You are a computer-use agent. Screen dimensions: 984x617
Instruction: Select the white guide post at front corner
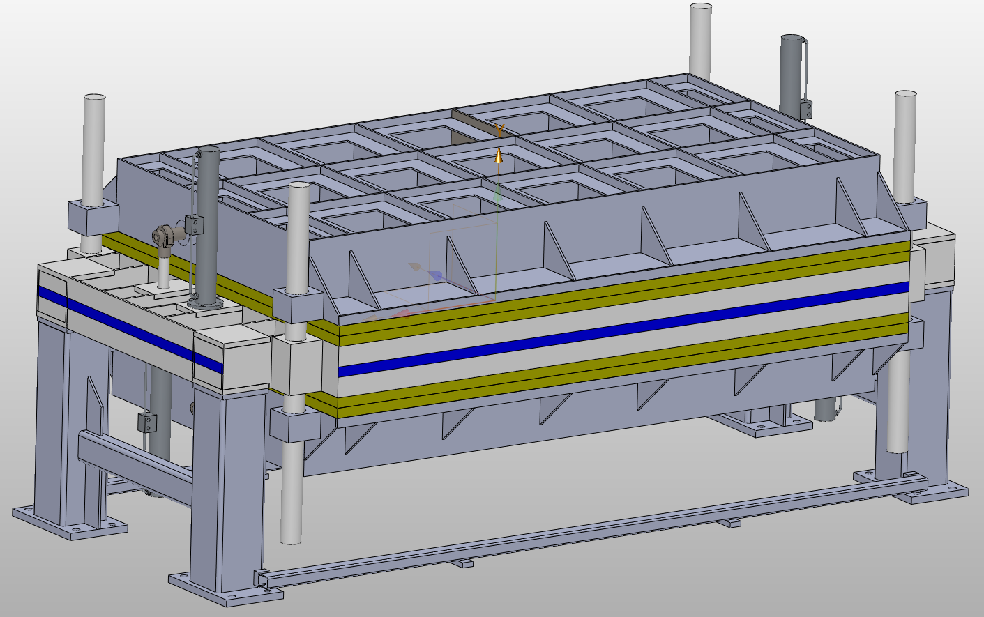pyautogui.click(x=298, y=237)
